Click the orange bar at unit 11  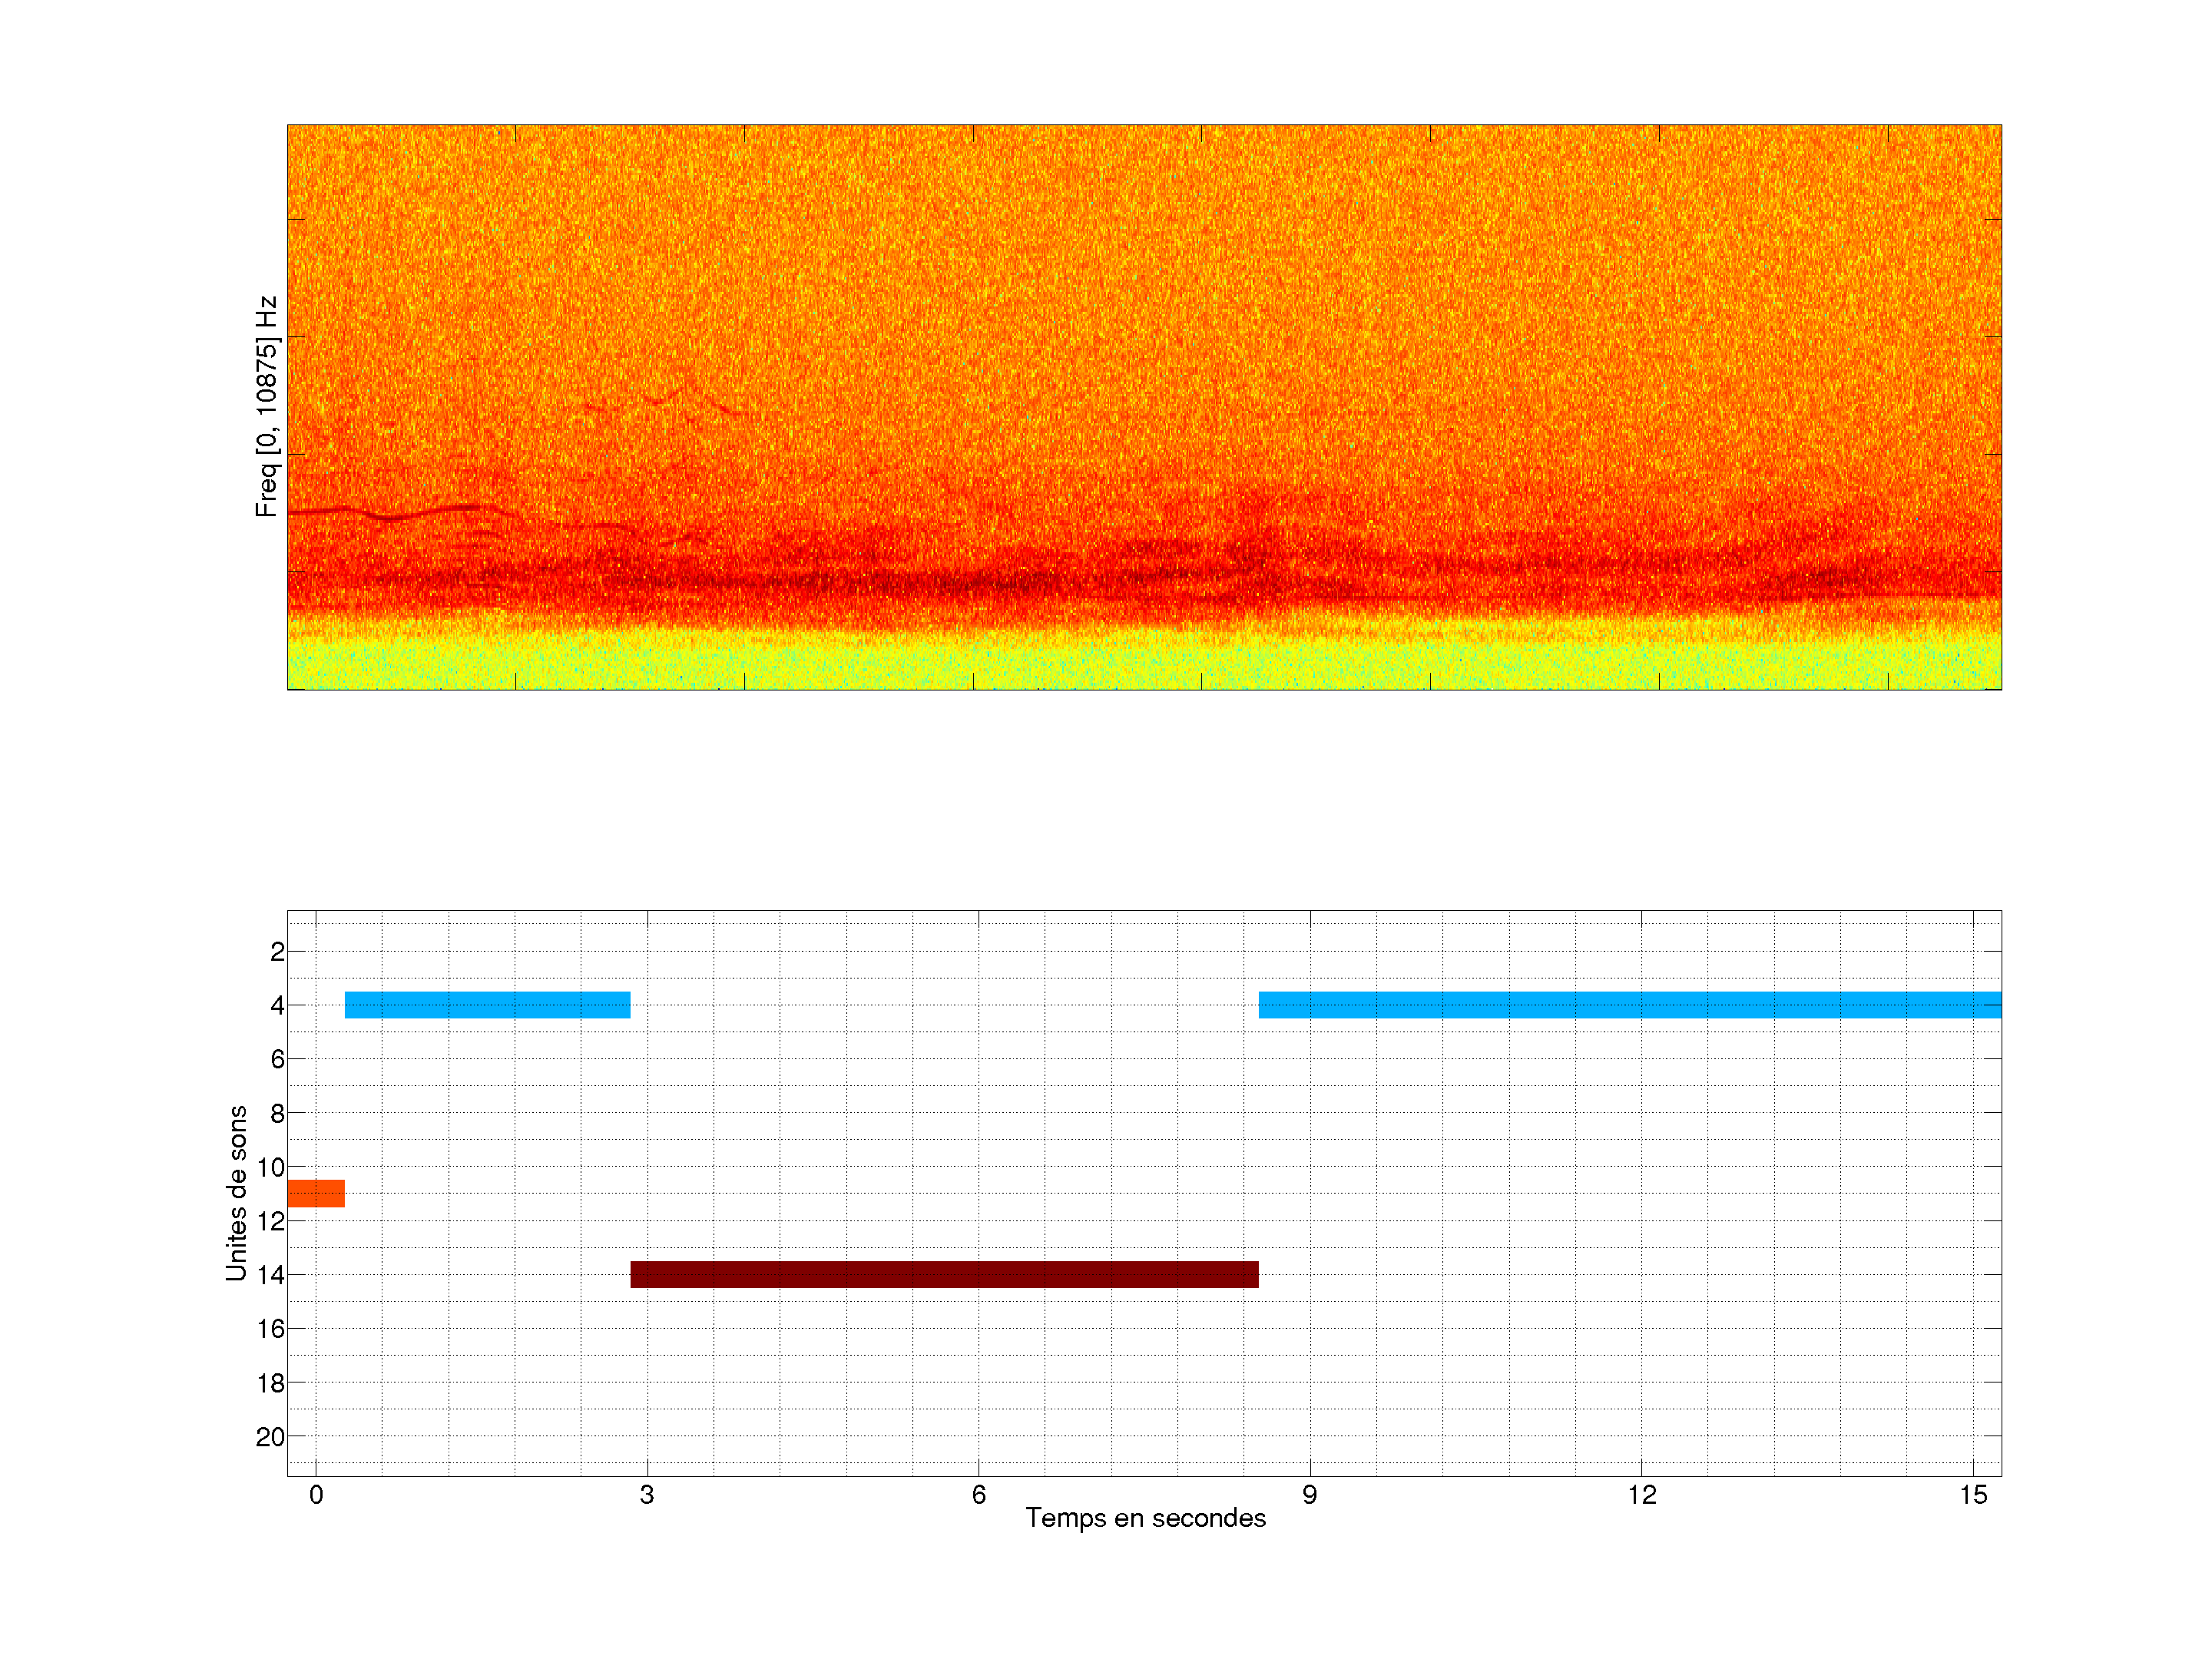pyautogui.click(x=316, y=1193)
